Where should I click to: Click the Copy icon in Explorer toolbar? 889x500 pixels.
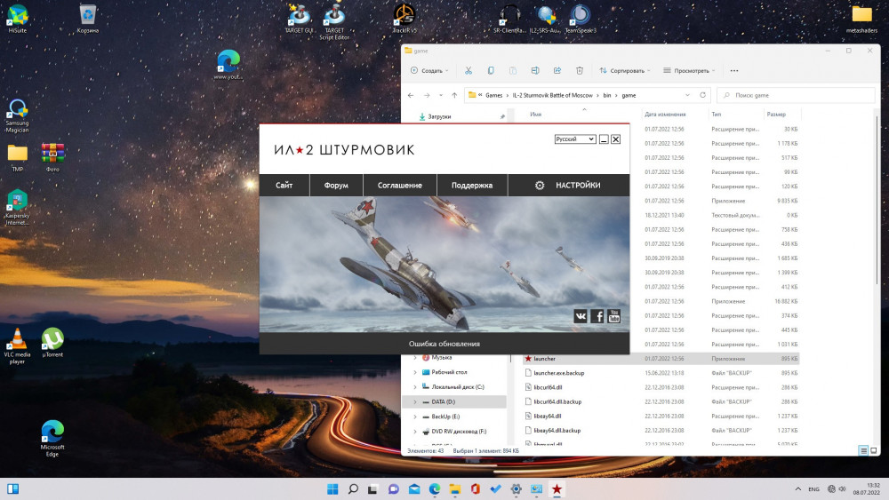[491, 70]
